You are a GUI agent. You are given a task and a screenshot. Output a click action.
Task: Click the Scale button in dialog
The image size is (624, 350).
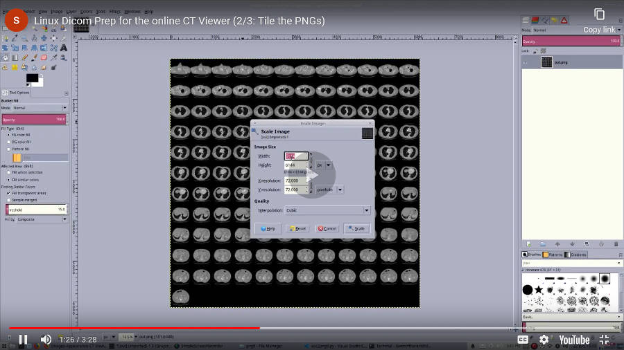coord(356,228)
